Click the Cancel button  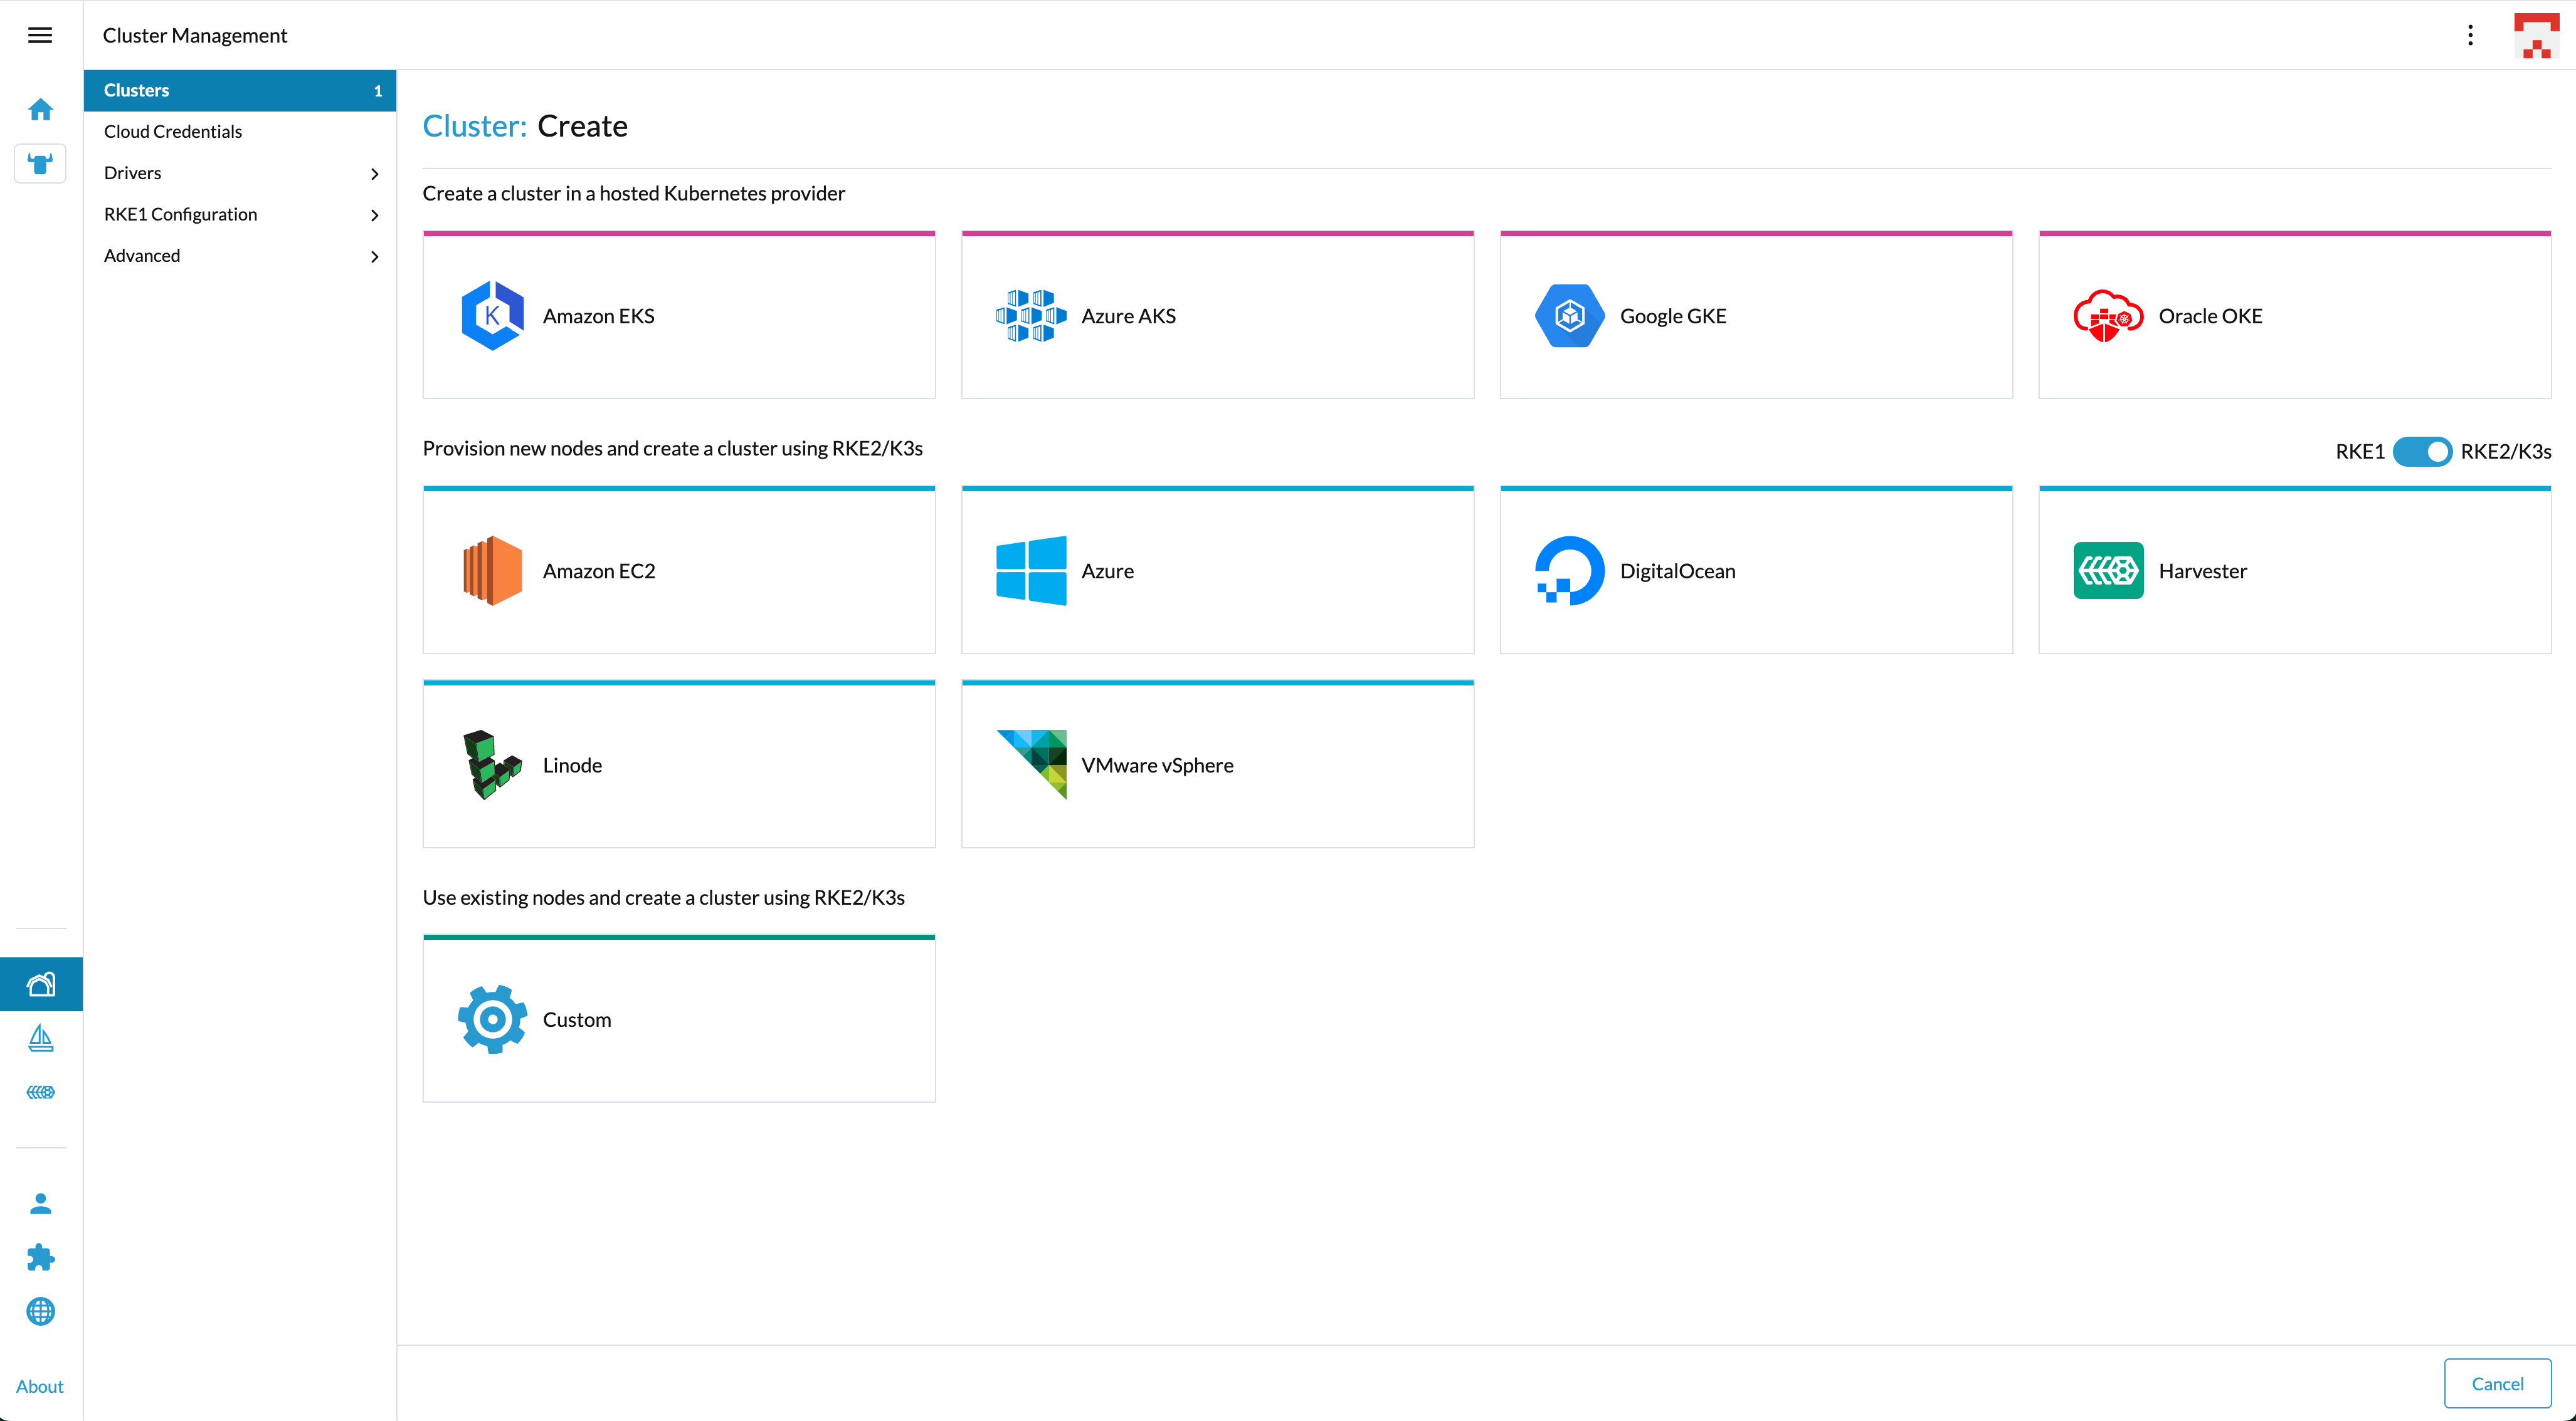pyautogui.click(x=2497, y=1384)
